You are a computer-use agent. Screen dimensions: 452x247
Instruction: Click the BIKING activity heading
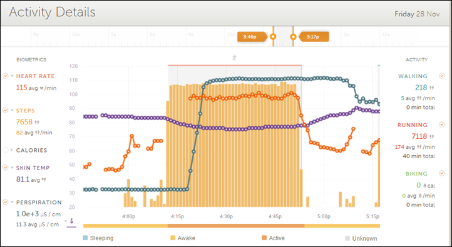[416, 174]
